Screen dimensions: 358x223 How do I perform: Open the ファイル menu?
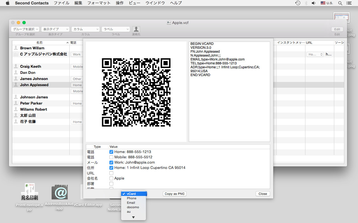62,3
